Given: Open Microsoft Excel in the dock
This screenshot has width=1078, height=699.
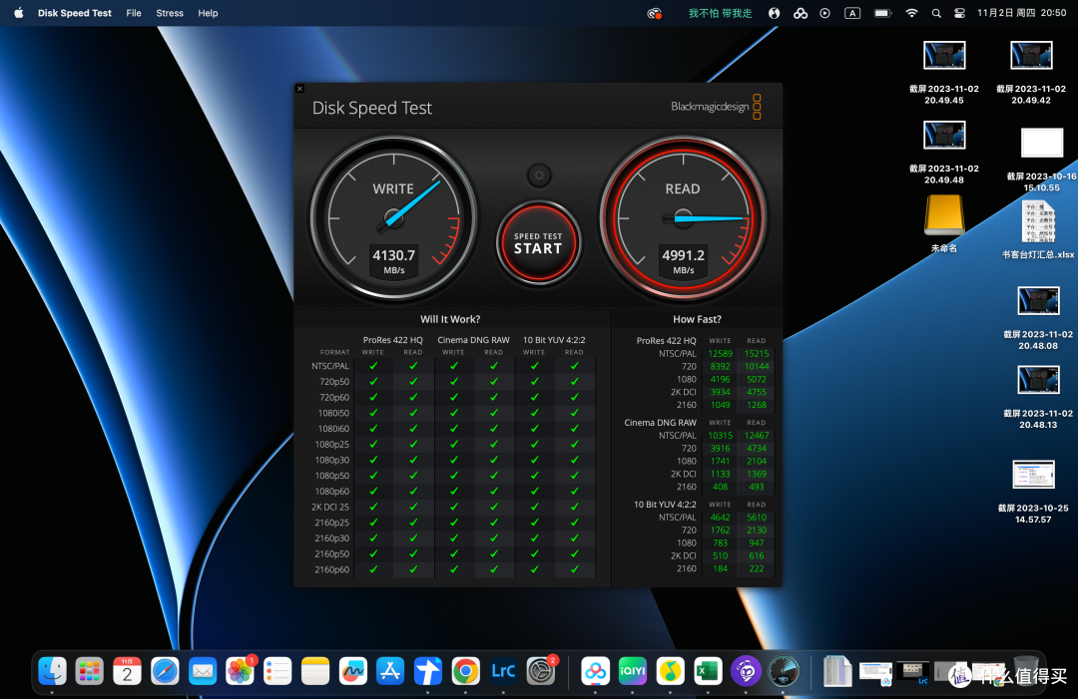Looking at the screenshot, I should point(708,671).
